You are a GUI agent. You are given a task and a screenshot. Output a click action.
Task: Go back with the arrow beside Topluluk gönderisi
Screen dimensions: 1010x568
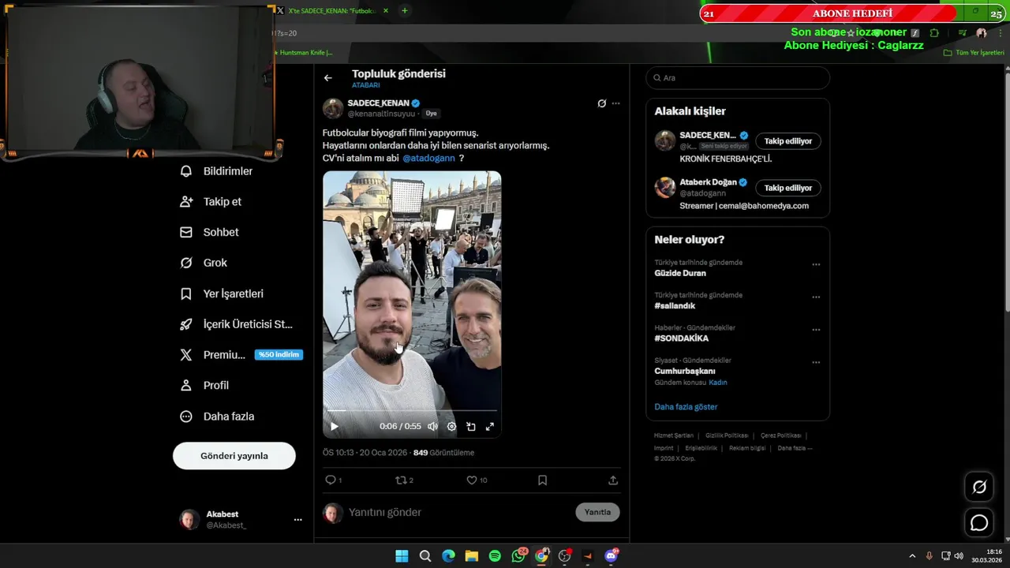pyautogui.click(x=328, y=78)
